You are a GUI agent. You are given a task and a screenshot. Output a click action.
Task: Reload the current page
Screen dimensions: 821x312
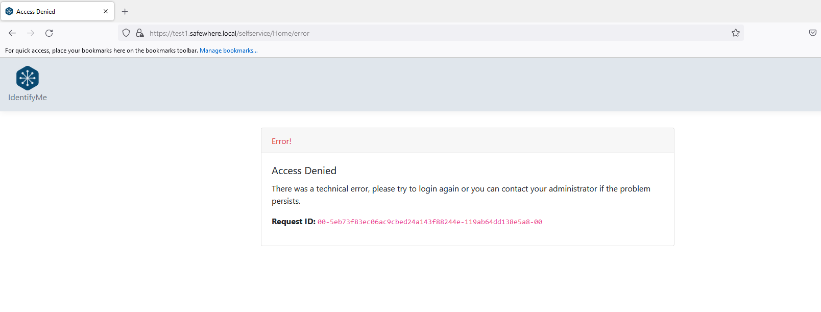(49, 33)
